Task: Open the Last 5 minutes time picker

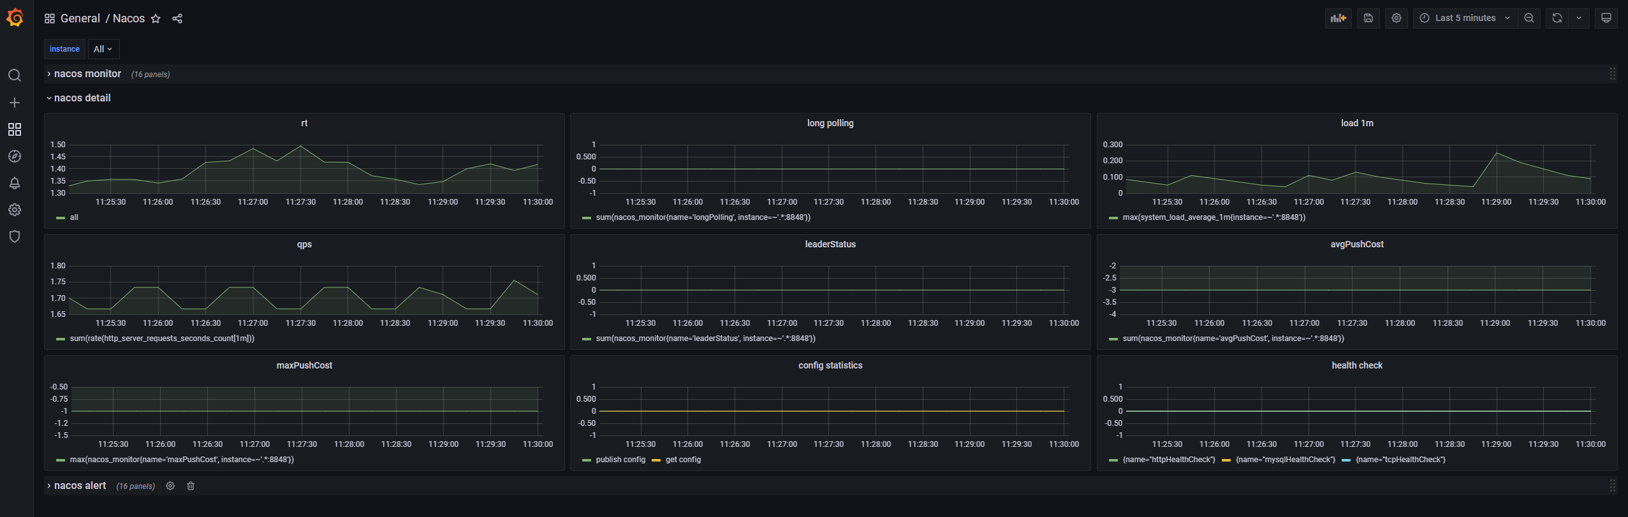Action: tap(1465, 18)
